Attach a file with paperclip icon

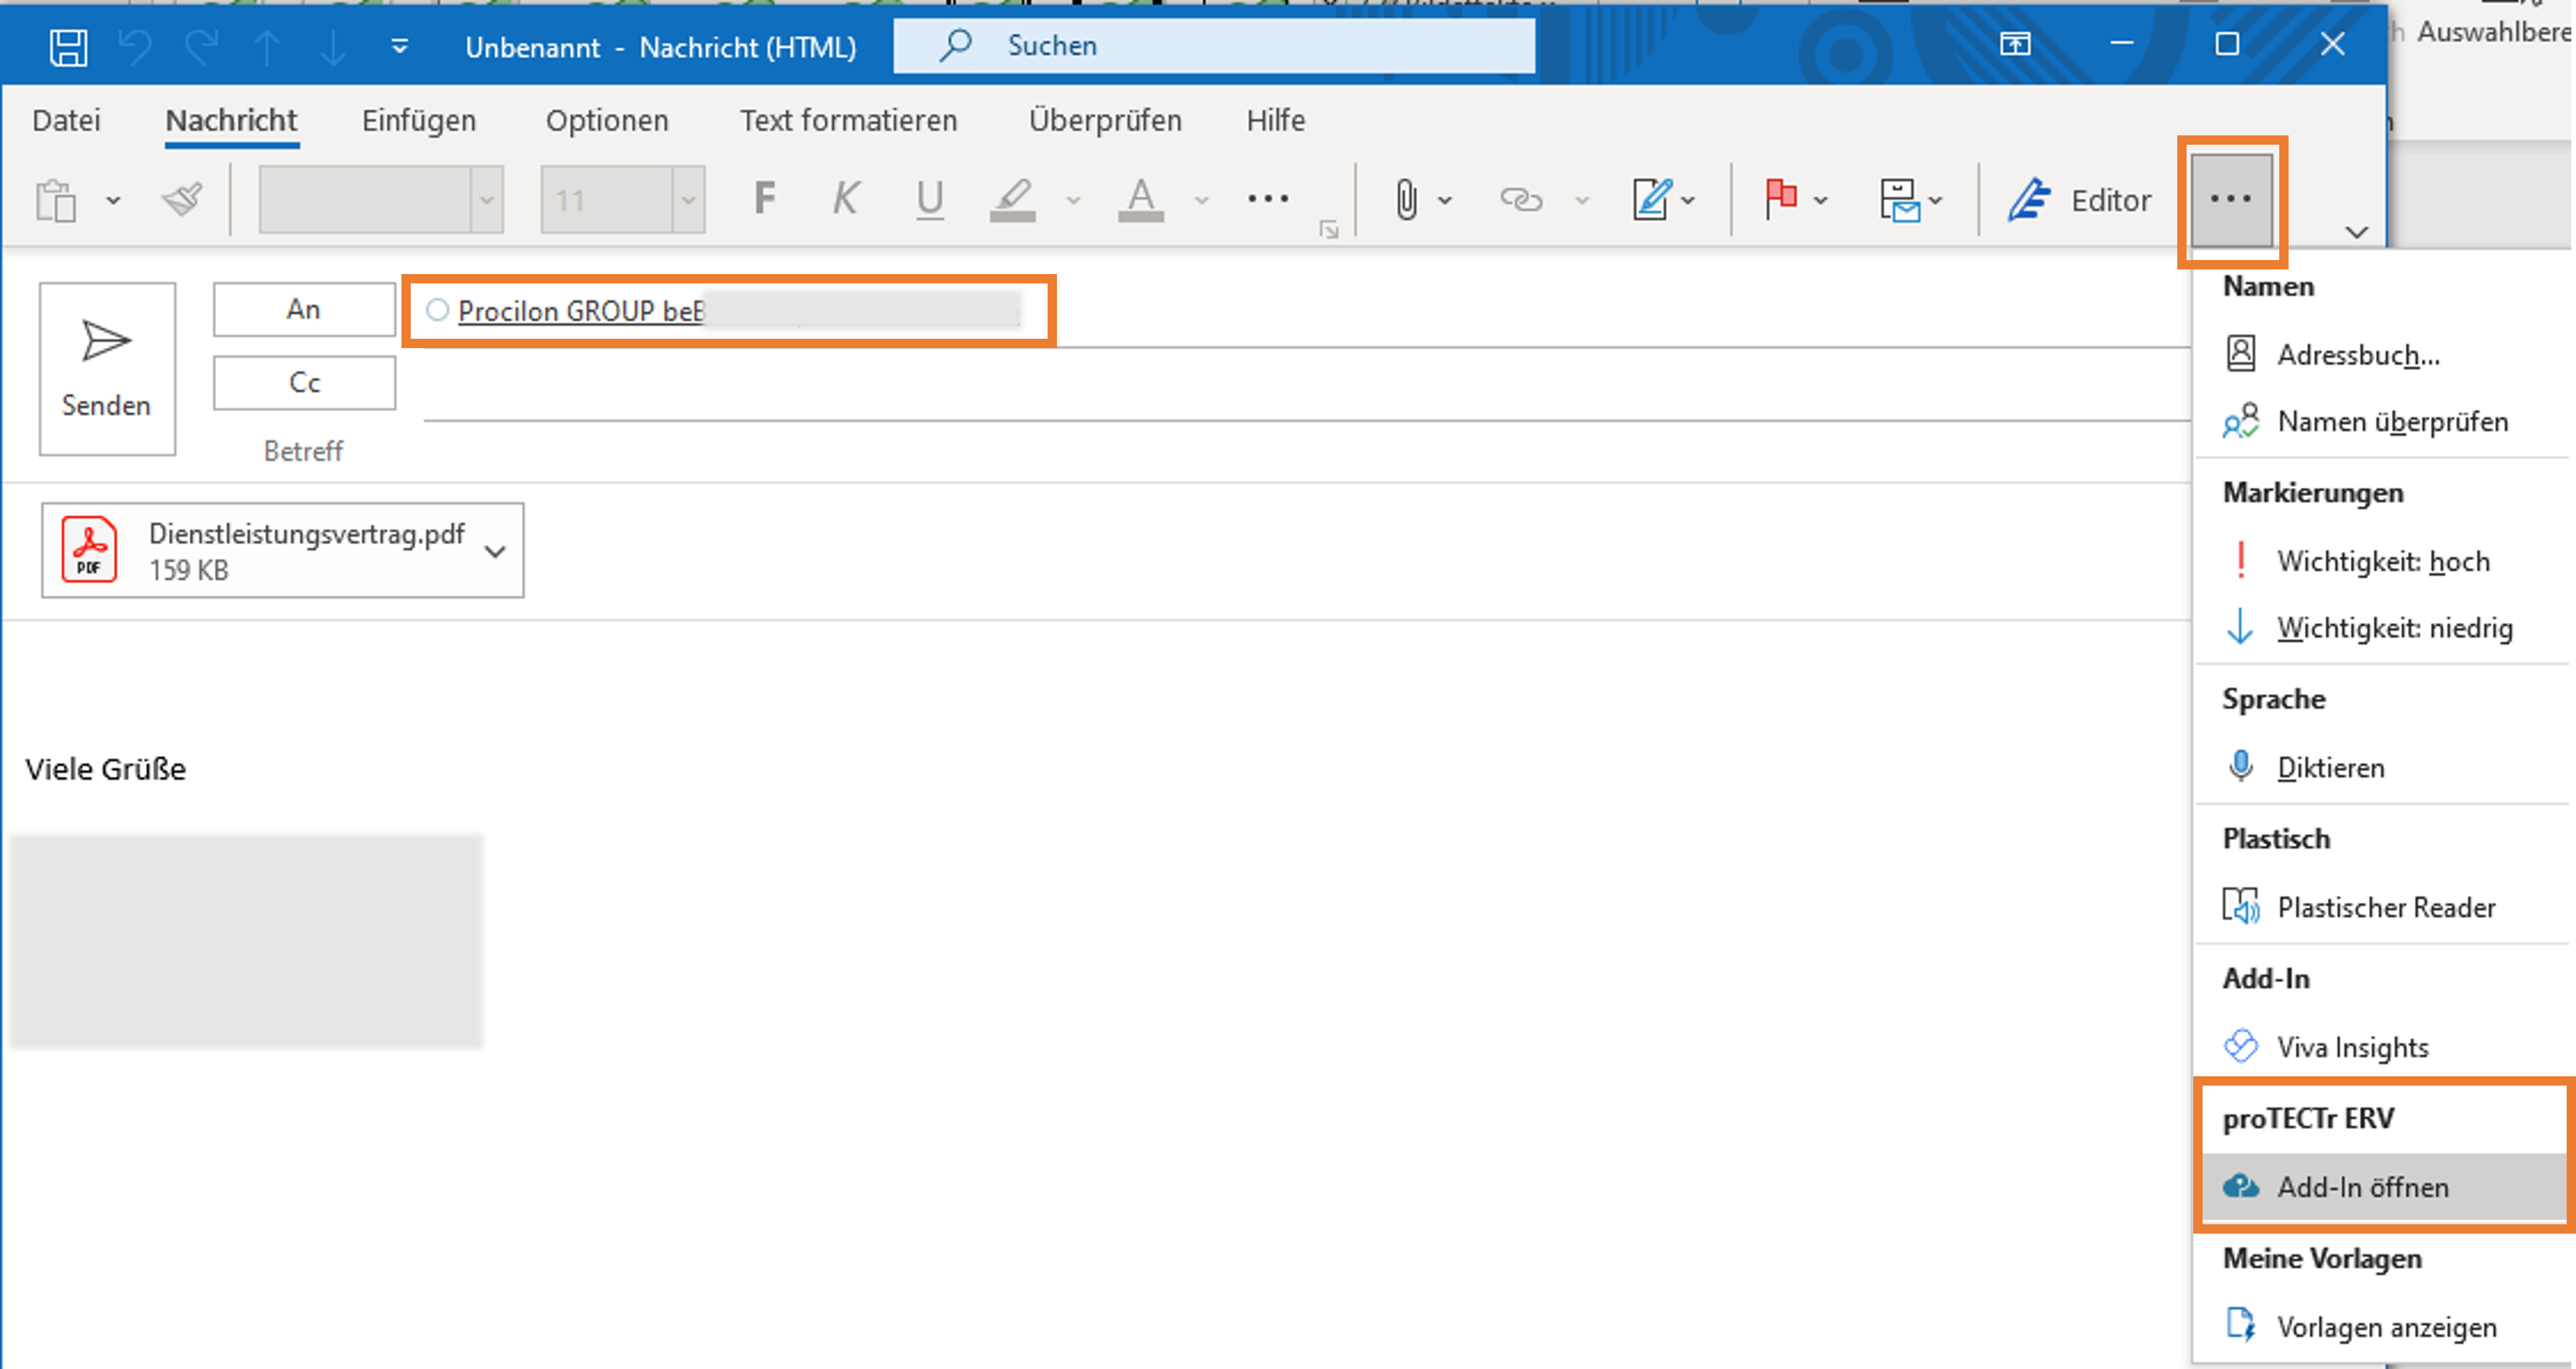[x=1406, y=200]
